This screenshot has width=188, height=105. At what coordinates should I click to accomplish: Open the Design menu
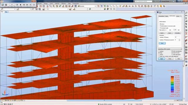[46, 3]
